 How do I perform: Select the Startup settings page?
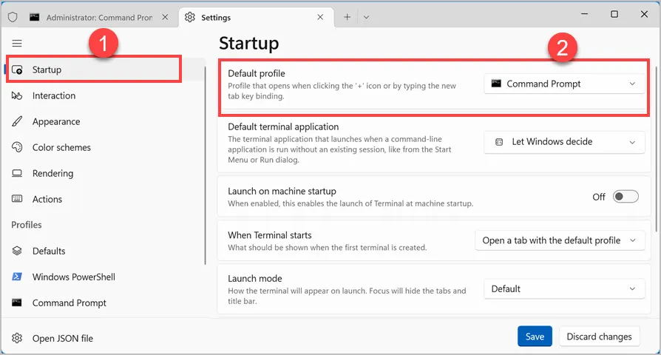[x=104, y=70]
